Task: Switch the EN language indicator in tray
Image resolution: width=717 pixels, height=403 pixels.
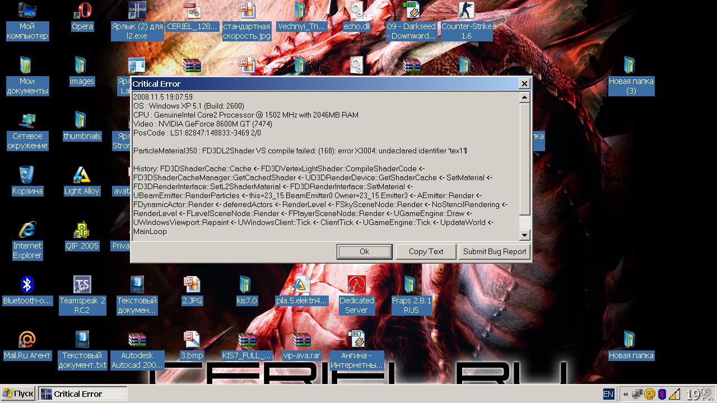Action: pos(608,394)
